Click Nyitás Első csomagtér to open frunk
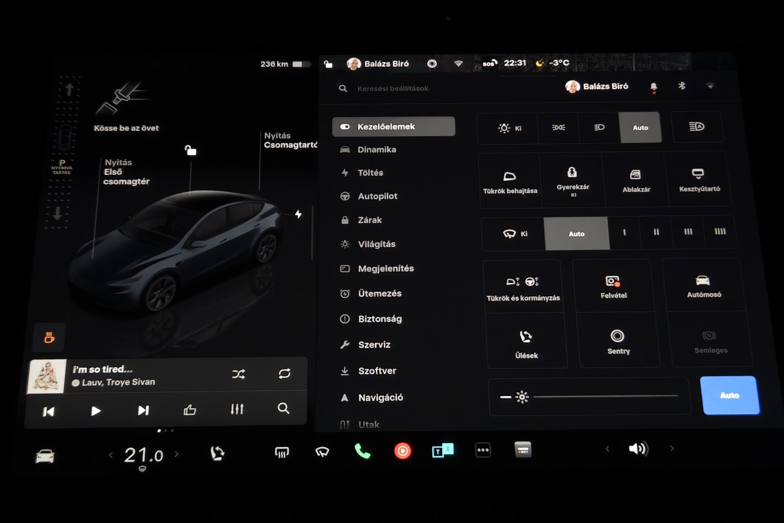784x523 pixels. (x=126, y=172)
